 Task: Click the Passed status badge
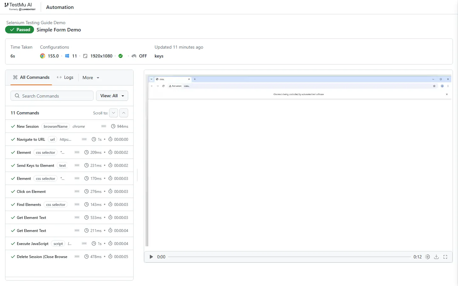point(20,30)
